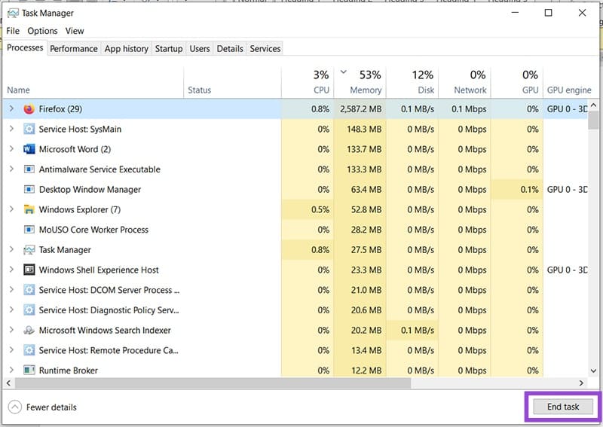Sort by the Memory column header

[360, 82]
